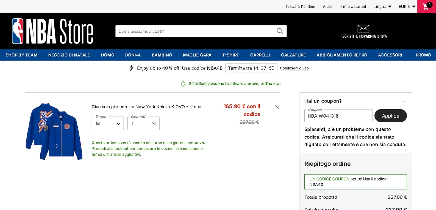Open the Taglia size dropdown
436x210 pixels.
(108, 123)
